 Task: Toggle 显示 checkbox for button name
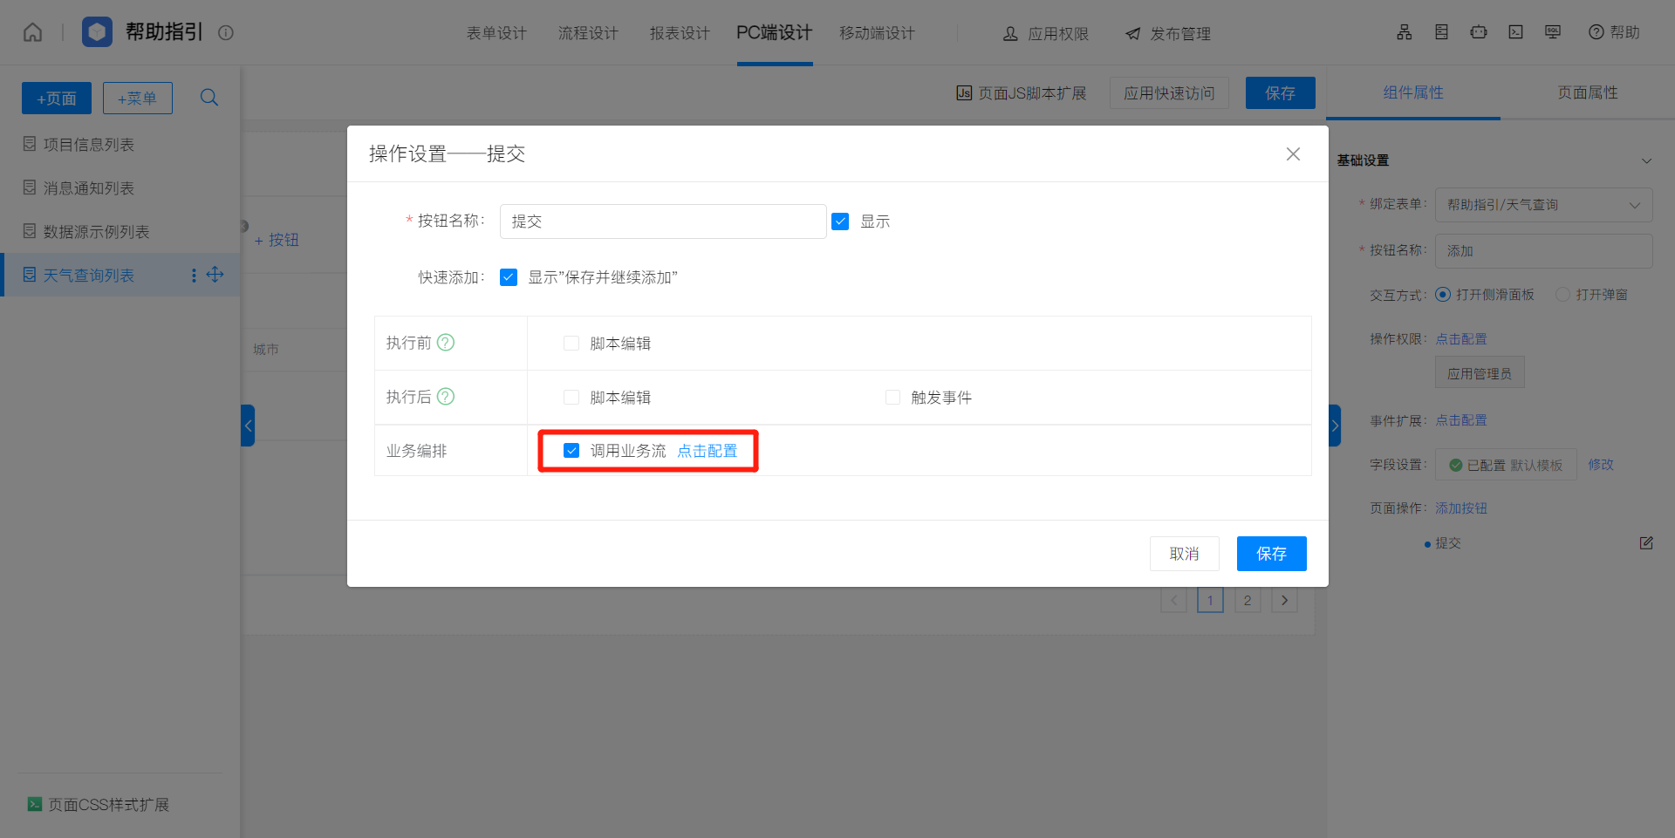click(840, 221)
